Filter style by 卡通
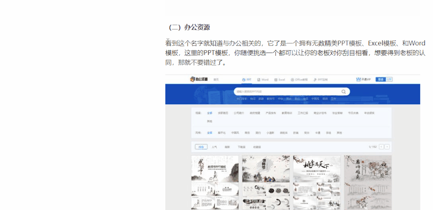Image resolution: width=433 pixels, height=210 pixels. point(317,133)
